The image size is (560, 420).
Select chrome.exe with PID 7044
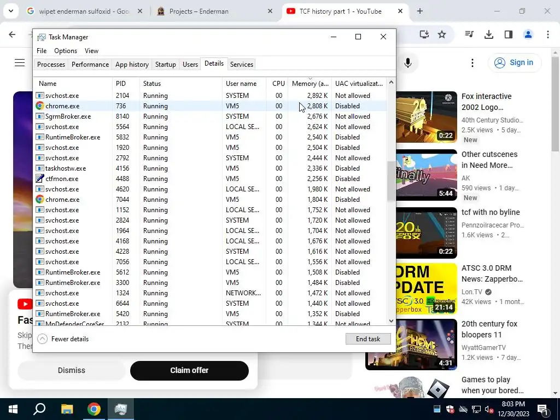pos(210,199)
